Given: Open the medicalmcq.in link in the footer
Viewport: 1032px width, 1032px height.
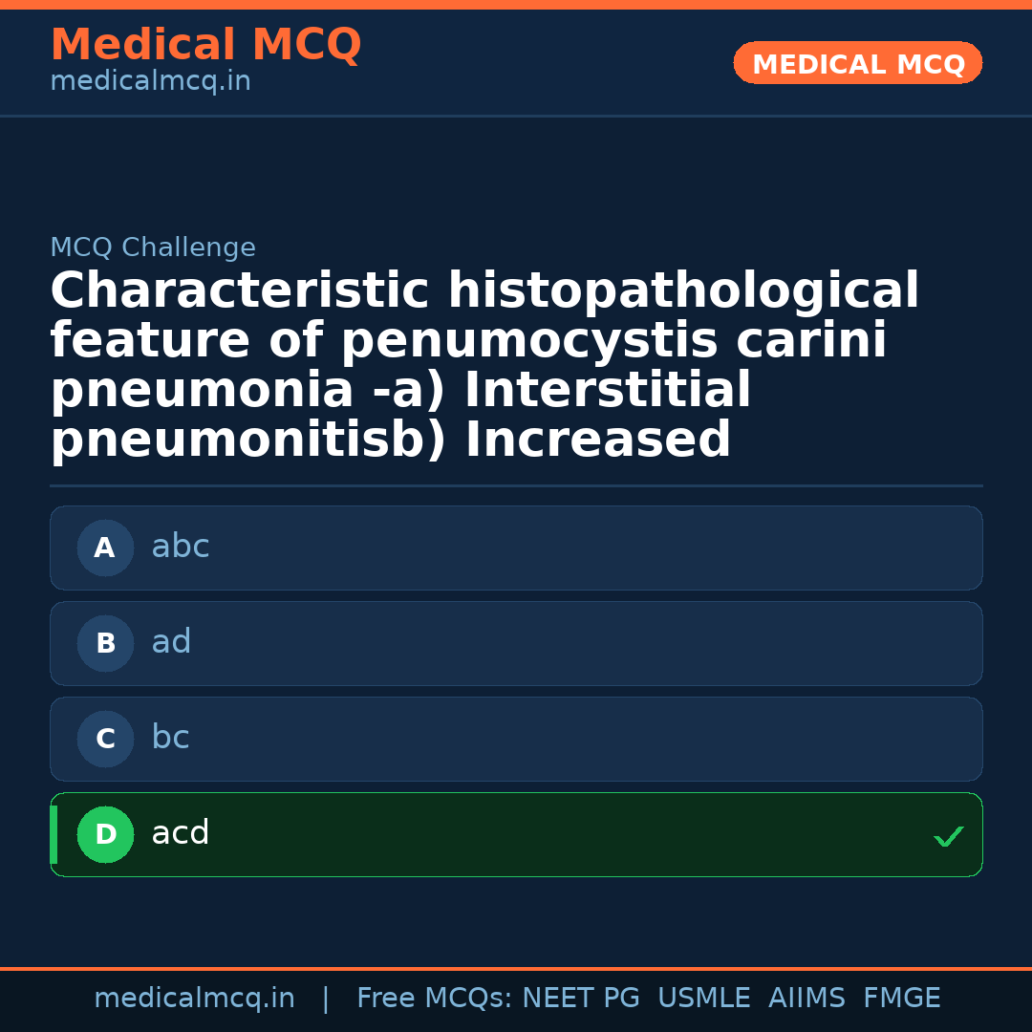Looking at the screenshot, I should pos(194,999).
